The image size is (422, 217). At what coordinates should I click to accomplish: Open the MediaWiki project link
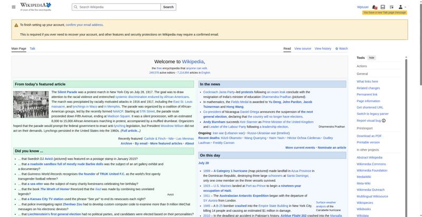tap(363, 177)
